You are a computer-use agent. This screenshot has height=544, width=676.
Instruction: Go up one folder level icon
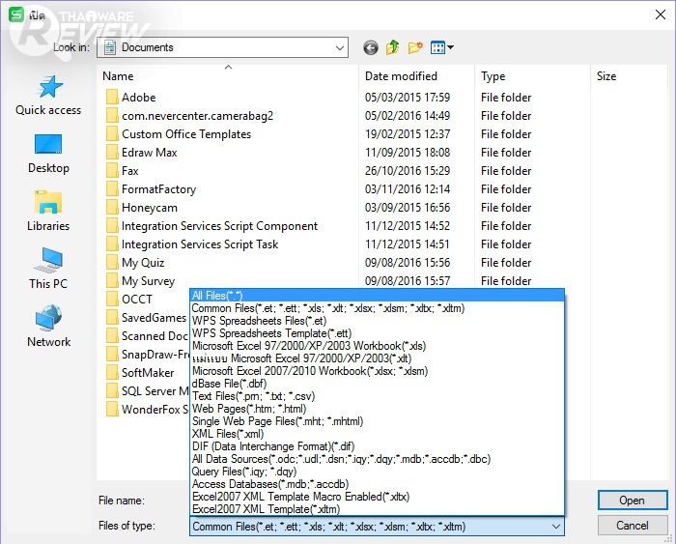click(x=393, y=47)
